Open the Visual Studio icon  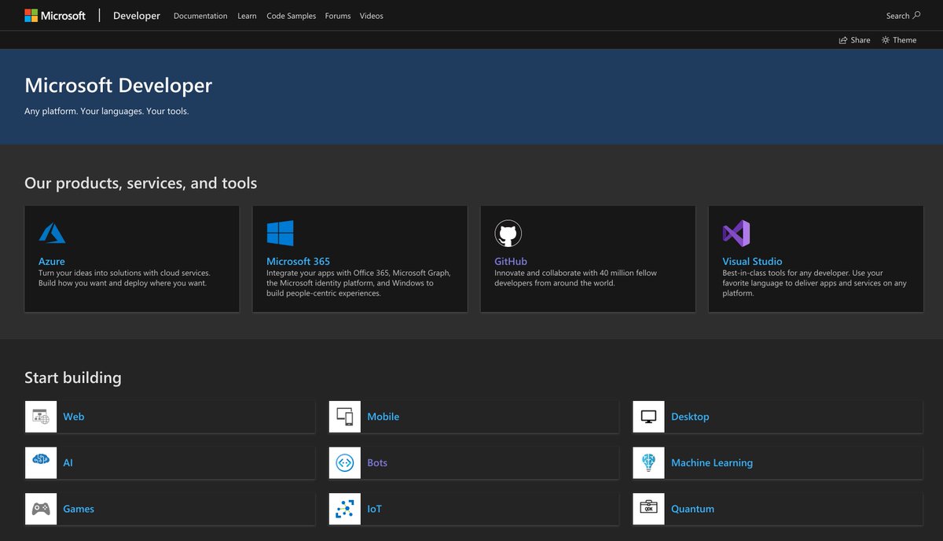pyautogui.click(x=736, y=233)
